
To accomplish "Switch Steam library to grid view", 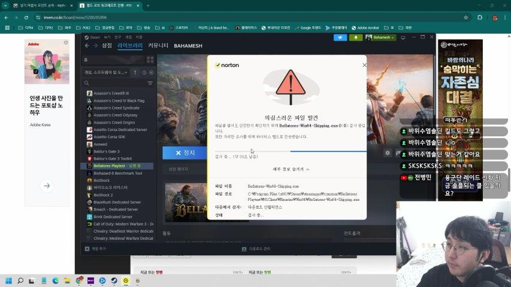I will coord(150,60).
